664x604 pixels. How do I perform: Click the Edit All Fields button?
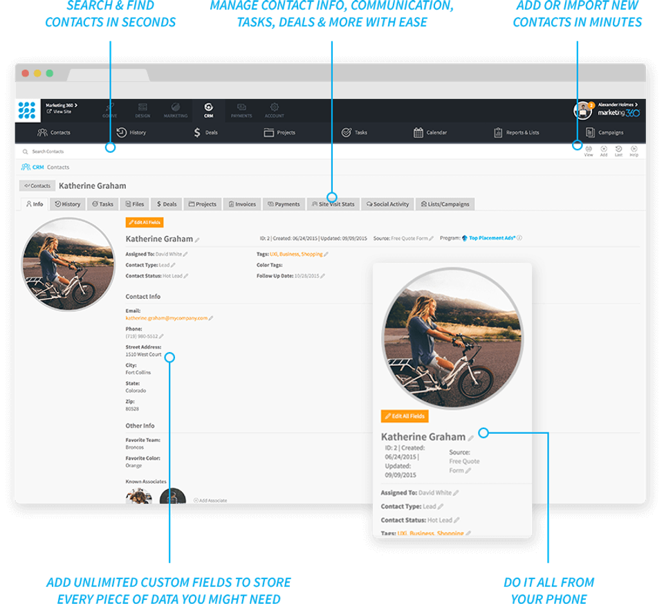[145, 222]
